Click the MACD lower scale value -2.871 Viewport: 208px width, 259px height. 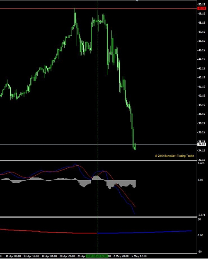(201, 215)
